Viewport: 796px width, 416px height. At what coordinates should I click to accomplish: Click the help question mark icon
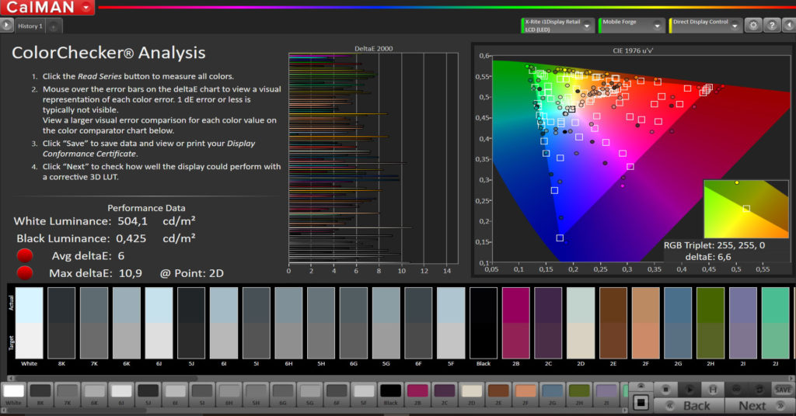click(x=771, y=26)
